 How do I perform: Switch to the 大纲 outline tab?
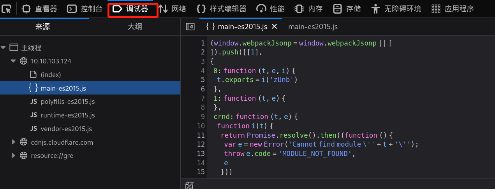135,27
